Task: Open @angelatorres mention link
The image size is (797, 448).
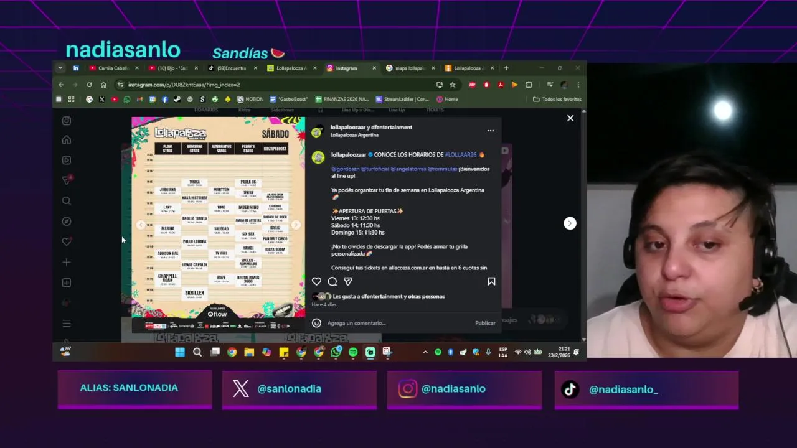Action: (x=408, y=169)
